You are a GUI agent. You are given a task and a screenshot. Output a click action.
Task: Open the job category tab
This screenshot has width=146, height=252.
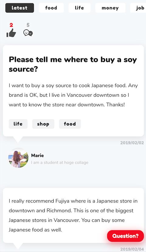point(139,8)
